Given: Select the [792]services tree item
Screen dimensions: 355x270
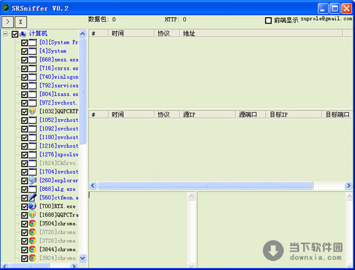Looking at the screenshot, I should (x=59, y=86).
